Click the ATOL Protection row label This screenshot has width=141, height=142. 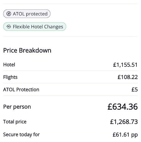point(21,89)
